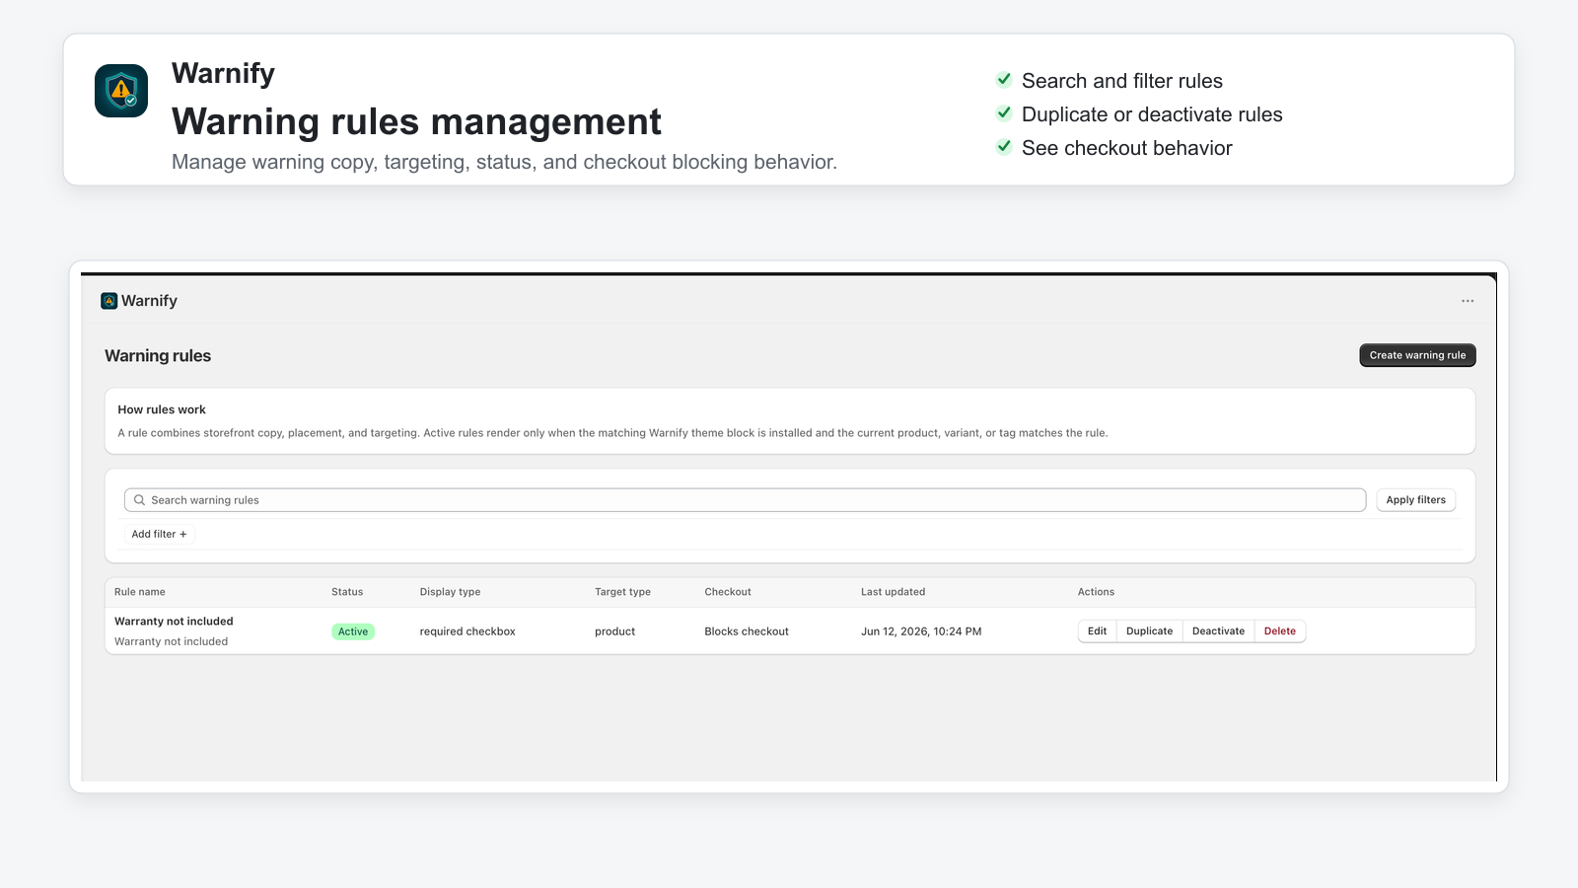Open the Add filter dropdown
The image size is (1578, 888).
(x=159, y=534)
